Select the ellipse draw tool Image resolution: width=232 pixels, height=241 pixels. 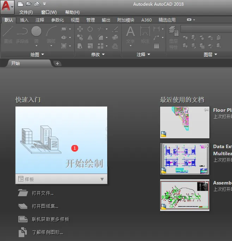click(x=64, y=37)
